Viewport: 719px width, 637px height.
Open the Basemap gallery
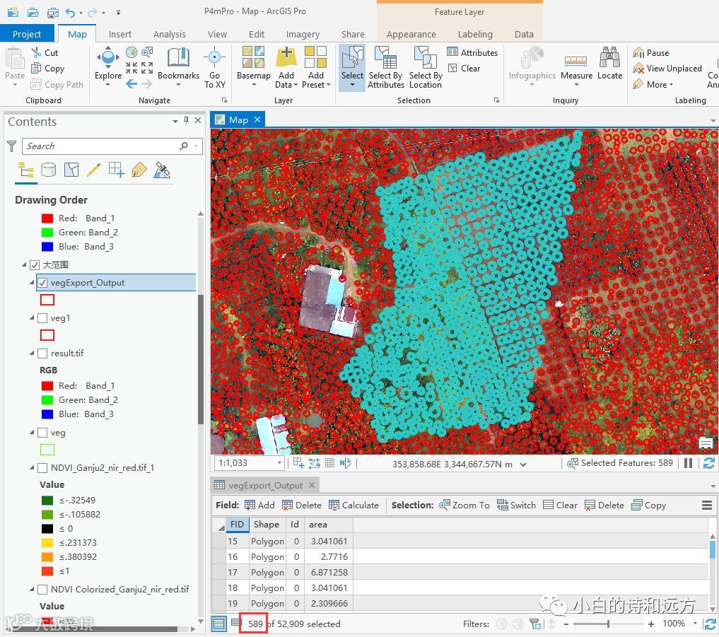[253, 64]
